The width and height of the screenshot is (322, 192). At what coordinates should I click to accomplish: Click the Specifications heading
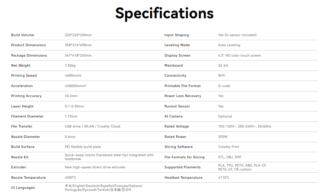(x=164, y=13)
